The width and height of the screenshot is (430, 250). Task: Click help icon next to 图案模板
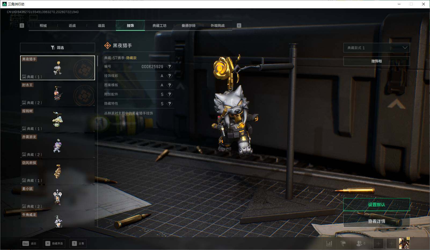click(169, 85)
